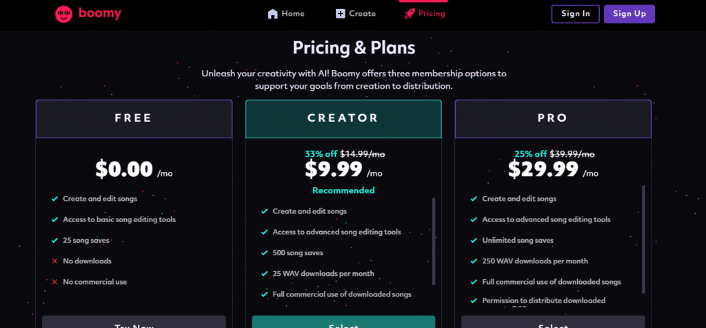Choose the Creator plan Select button

(x=343, y=322)
